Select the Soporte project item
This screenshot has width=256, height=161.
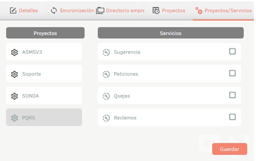tap(44, 73)
